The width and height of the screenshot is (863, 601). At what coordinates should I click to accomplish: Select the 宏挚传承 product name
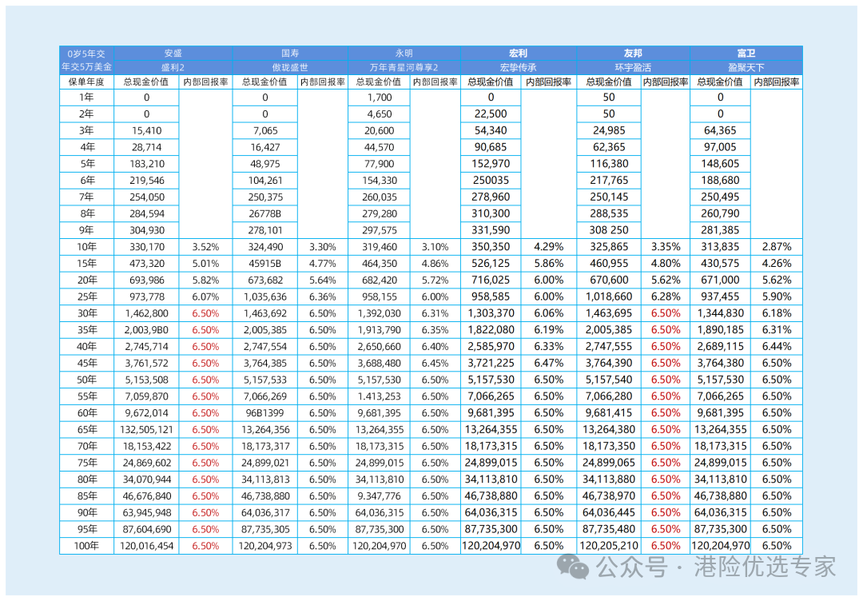[x=518, y=68]
